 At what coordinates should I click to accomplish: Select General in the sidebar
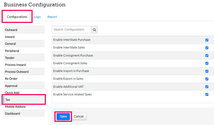point(24,44)
